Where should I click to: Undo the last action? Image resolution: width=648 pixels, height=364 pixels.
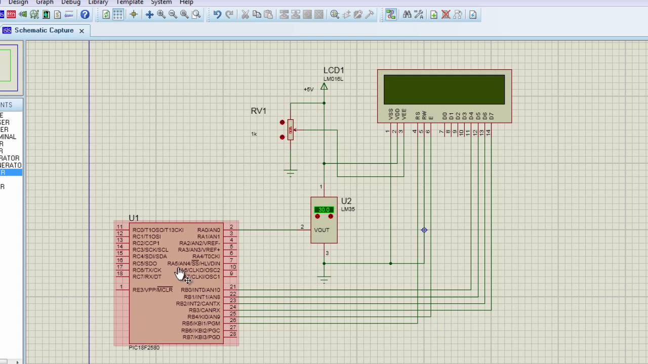[x=217, y=15]
